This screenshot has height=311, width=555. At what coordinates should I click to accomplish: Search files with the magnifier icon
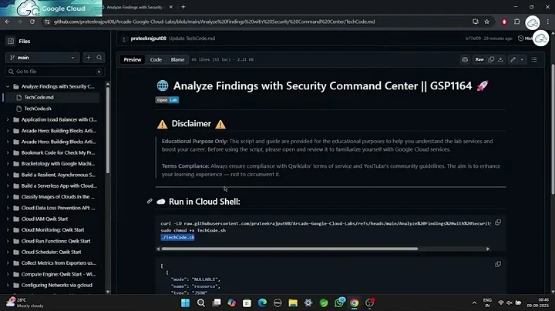[99, 58]
